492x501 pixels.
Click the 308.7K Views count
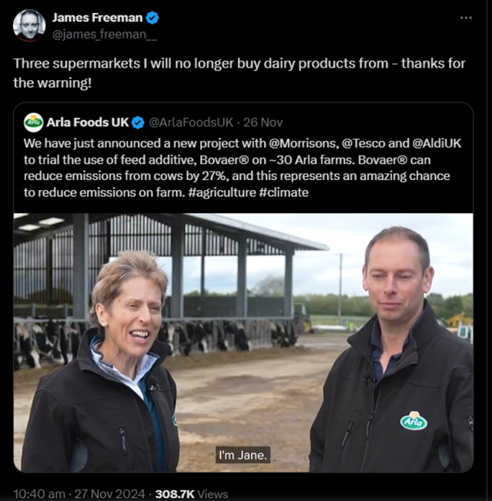tap(191, 493)
